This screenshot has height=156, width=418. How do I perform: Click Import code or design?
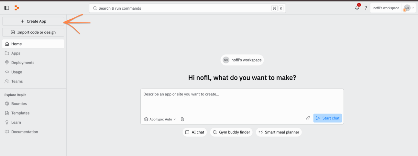coord(33,32)
